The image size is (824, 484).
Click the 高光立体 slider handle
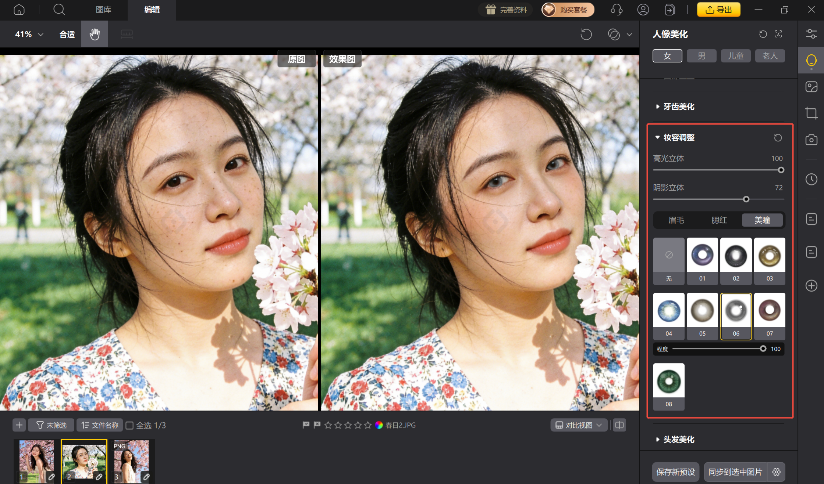[781, 170]
